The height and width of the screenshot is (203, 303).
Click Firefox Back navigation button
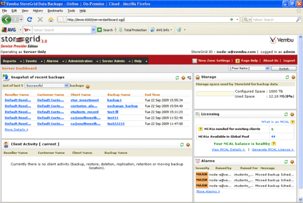(6, 20)
